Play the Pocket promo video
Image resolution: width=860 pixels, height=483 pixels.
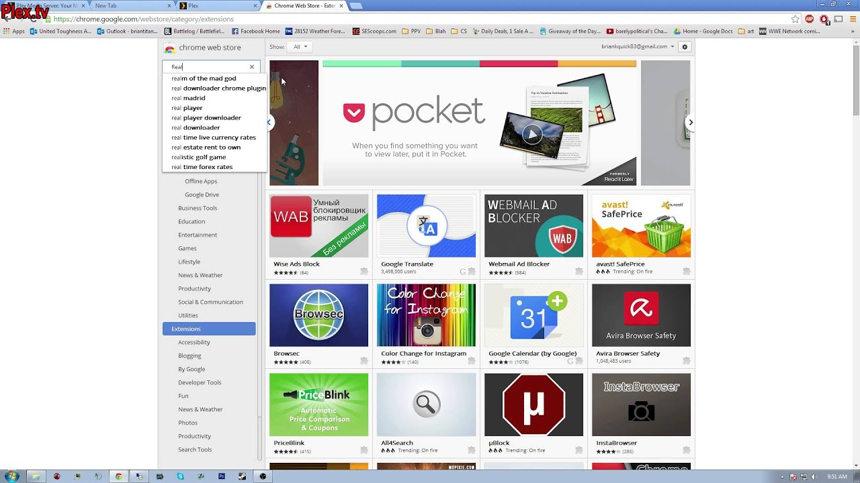[531, 134]
